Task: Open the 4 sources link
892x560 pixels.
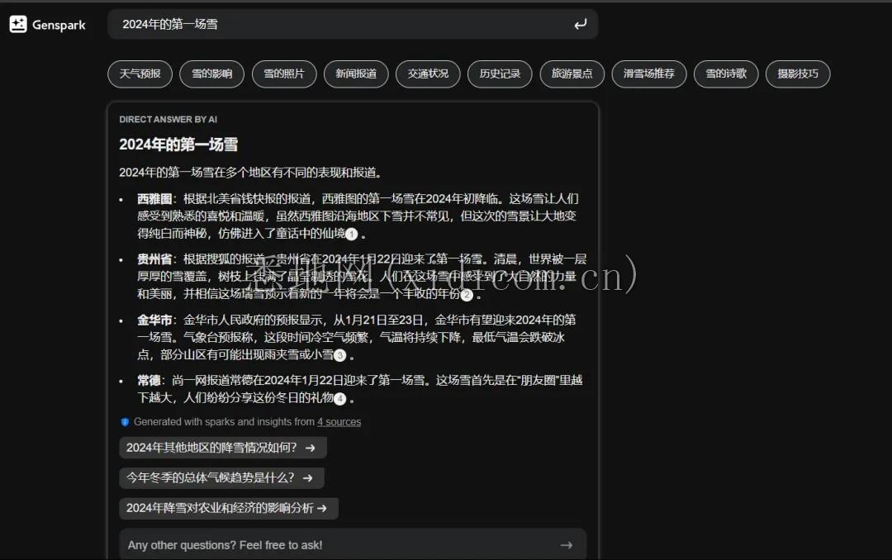Action: click(x=339, y=422)
